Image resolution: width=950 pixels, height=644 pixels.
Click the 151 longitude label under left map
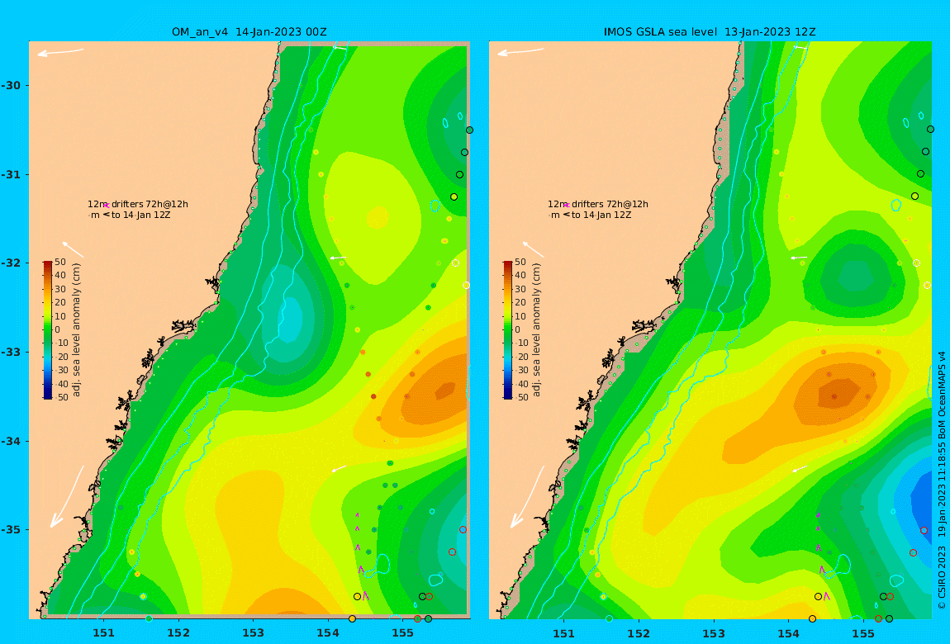point(103,633)
